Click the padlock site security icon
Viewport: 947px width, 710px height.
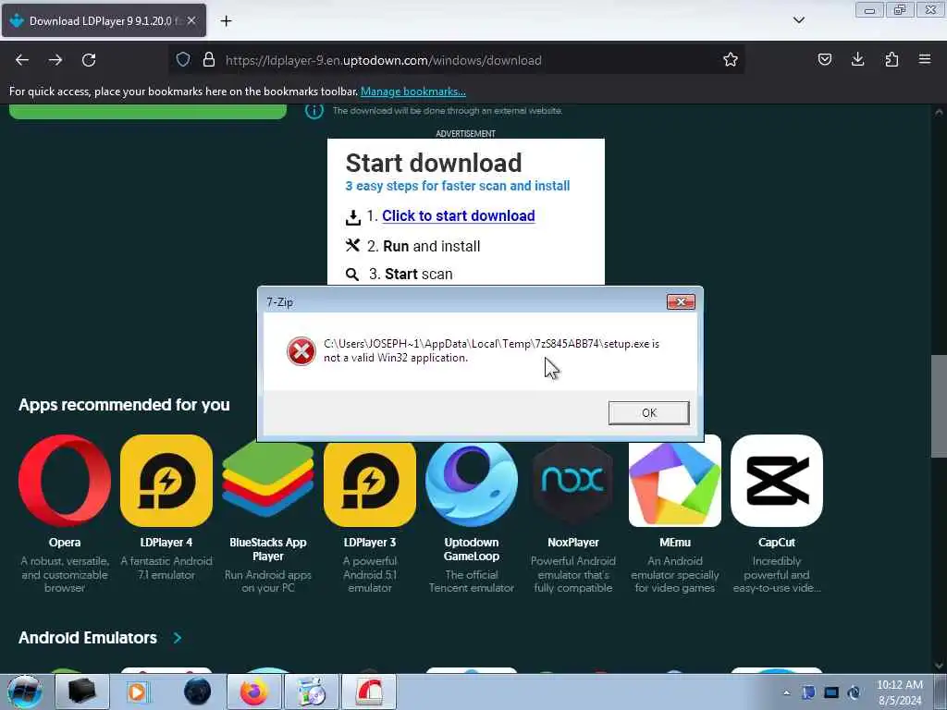pyautogui.click(x=209, y=60)
